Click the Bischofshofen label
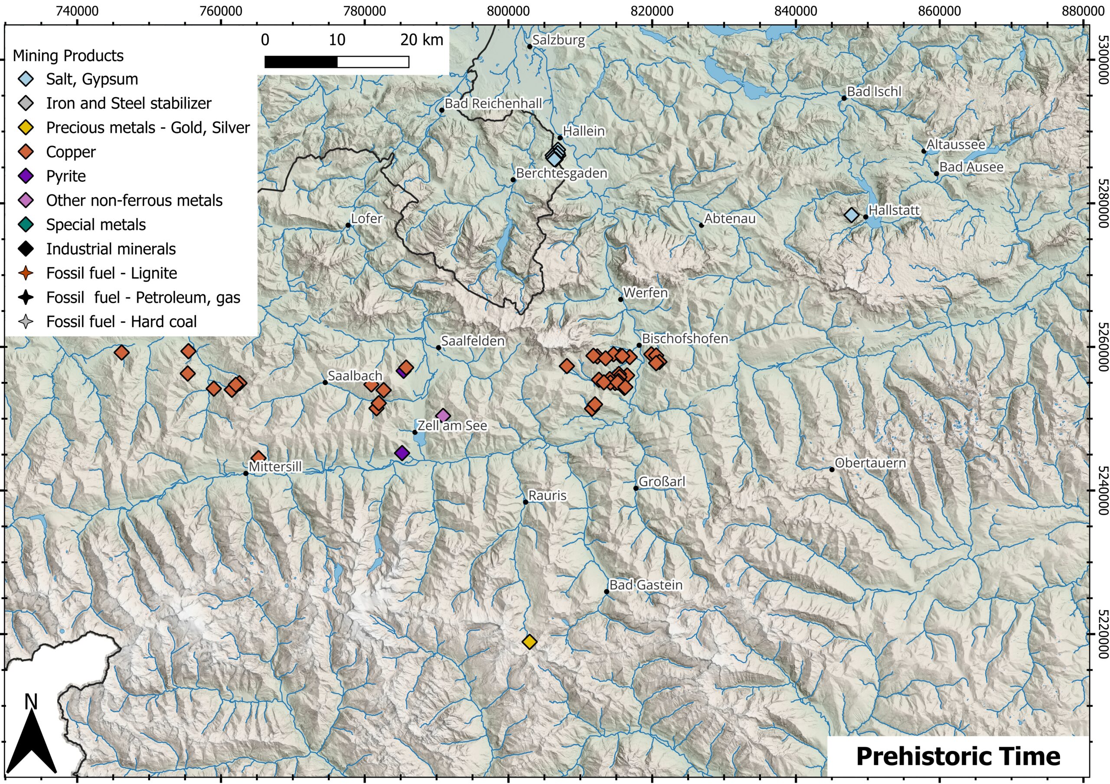1110x784 pixels. [x=685, y=339]
